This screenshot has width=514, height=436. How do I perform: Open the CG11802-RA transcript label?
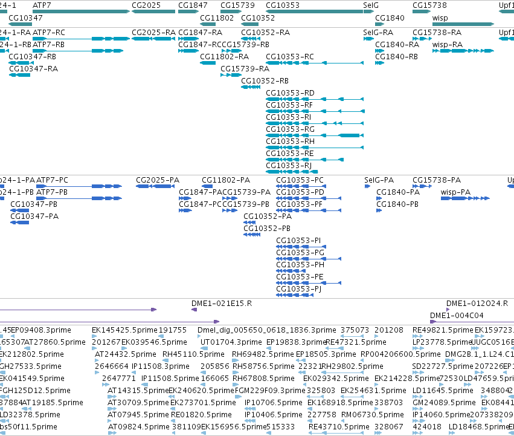[225, 57]
